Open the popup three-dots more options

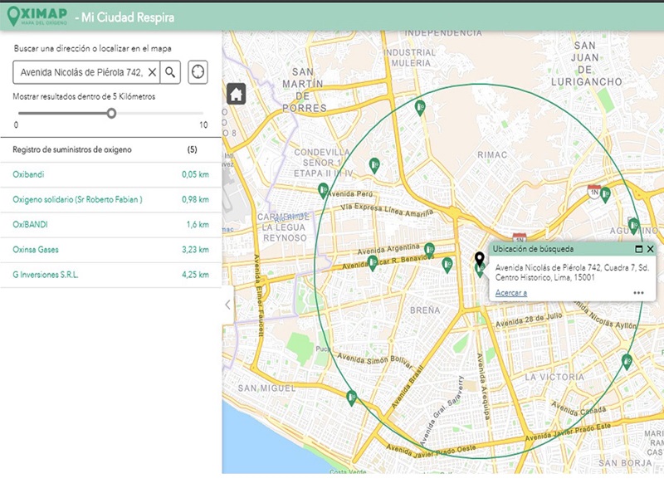tap(638, 293)
